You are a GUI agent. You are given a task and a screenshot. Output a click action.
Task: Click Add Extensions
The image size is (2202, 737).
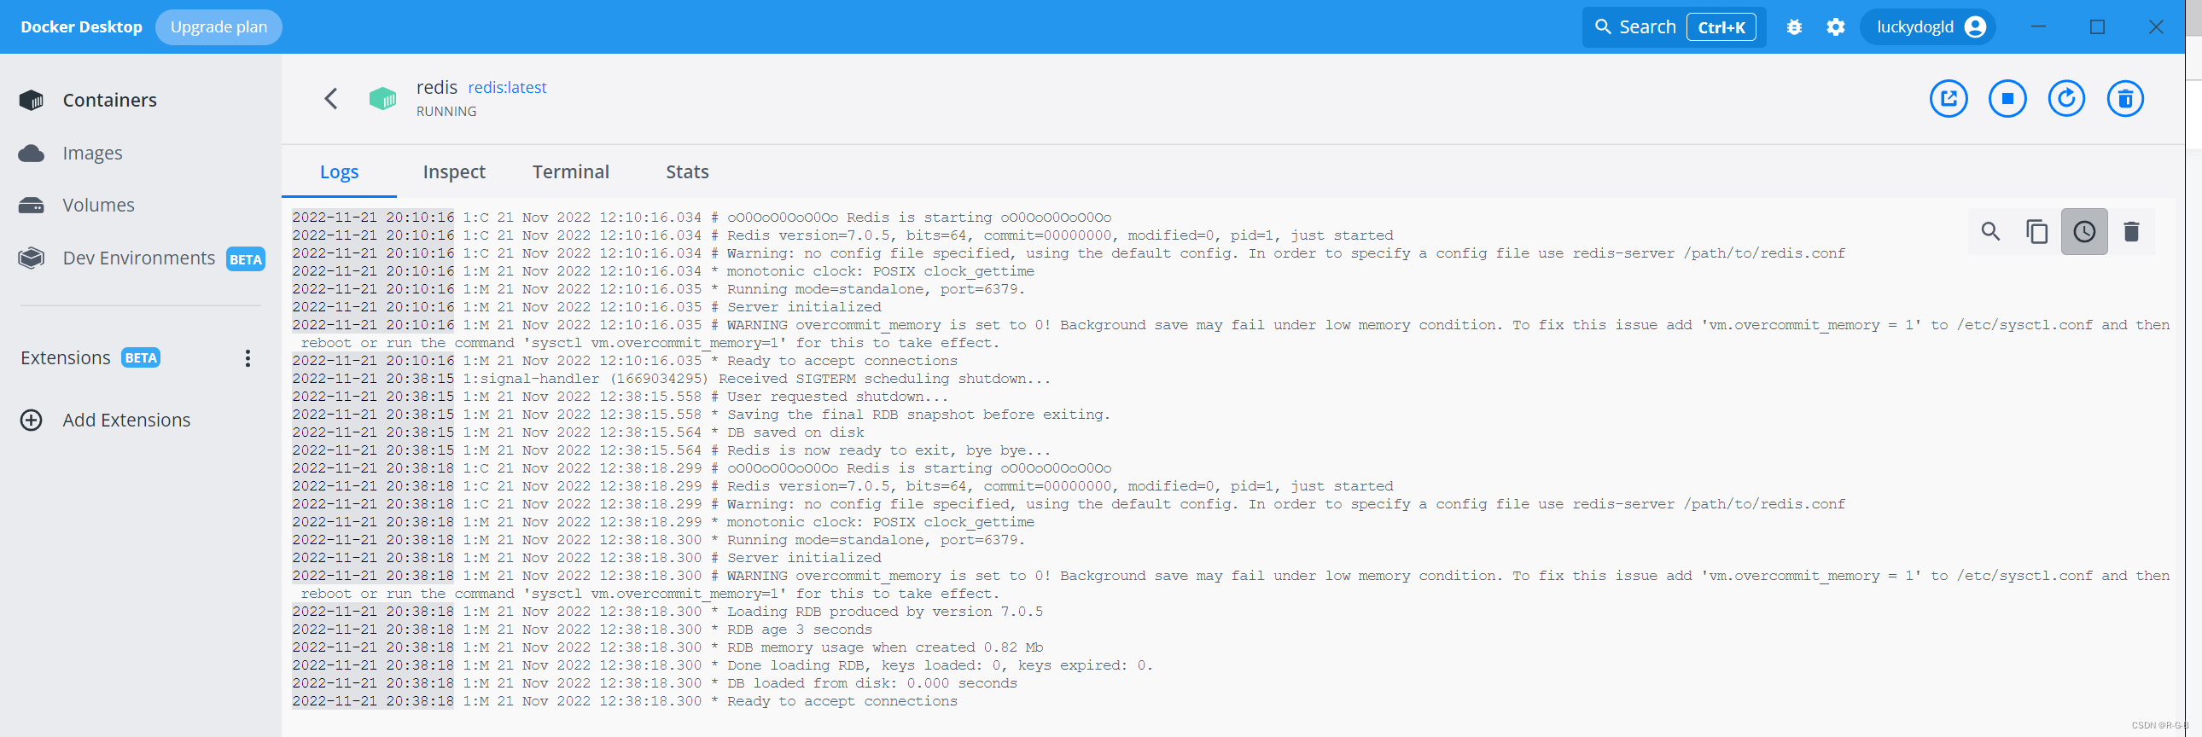point(126,421)
